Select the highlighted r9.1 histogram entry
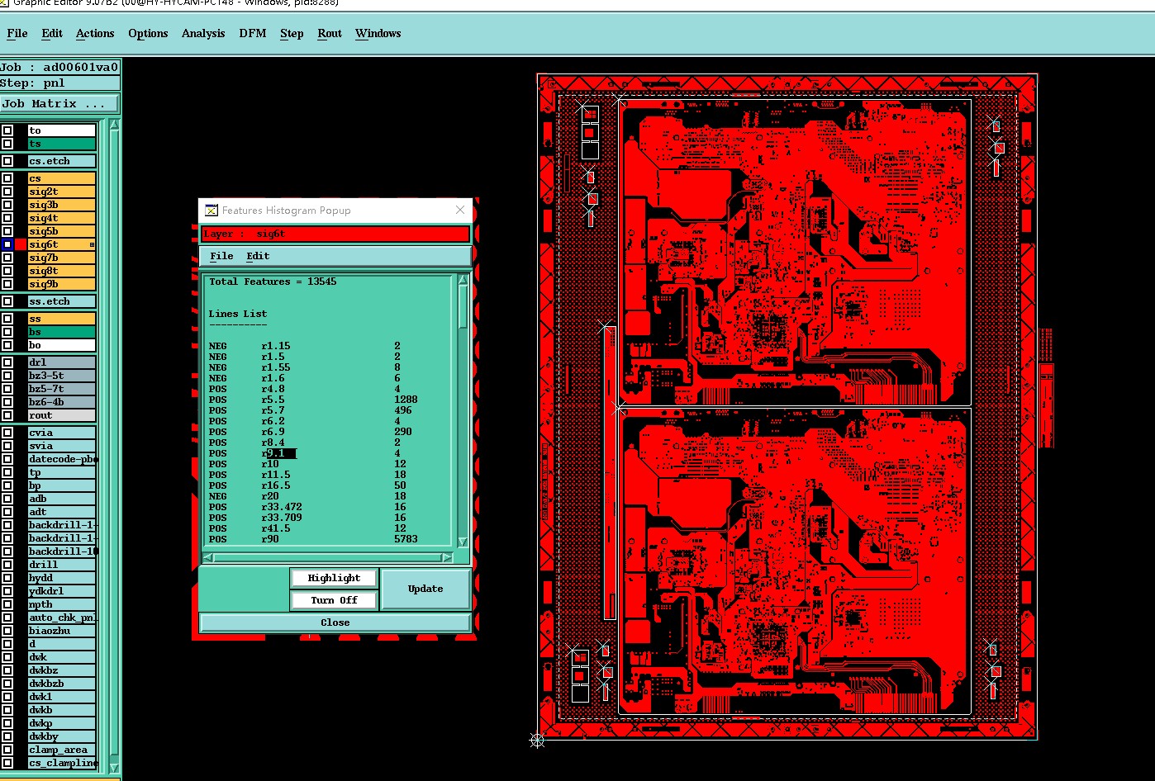 point(279,453)
